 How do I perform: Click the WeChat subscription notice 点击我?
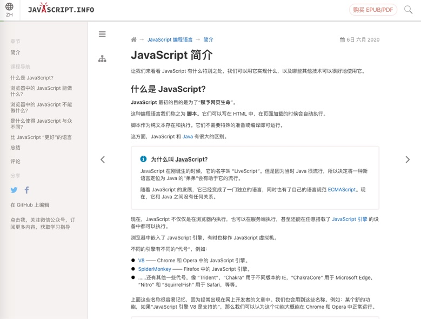pos(43,223)
